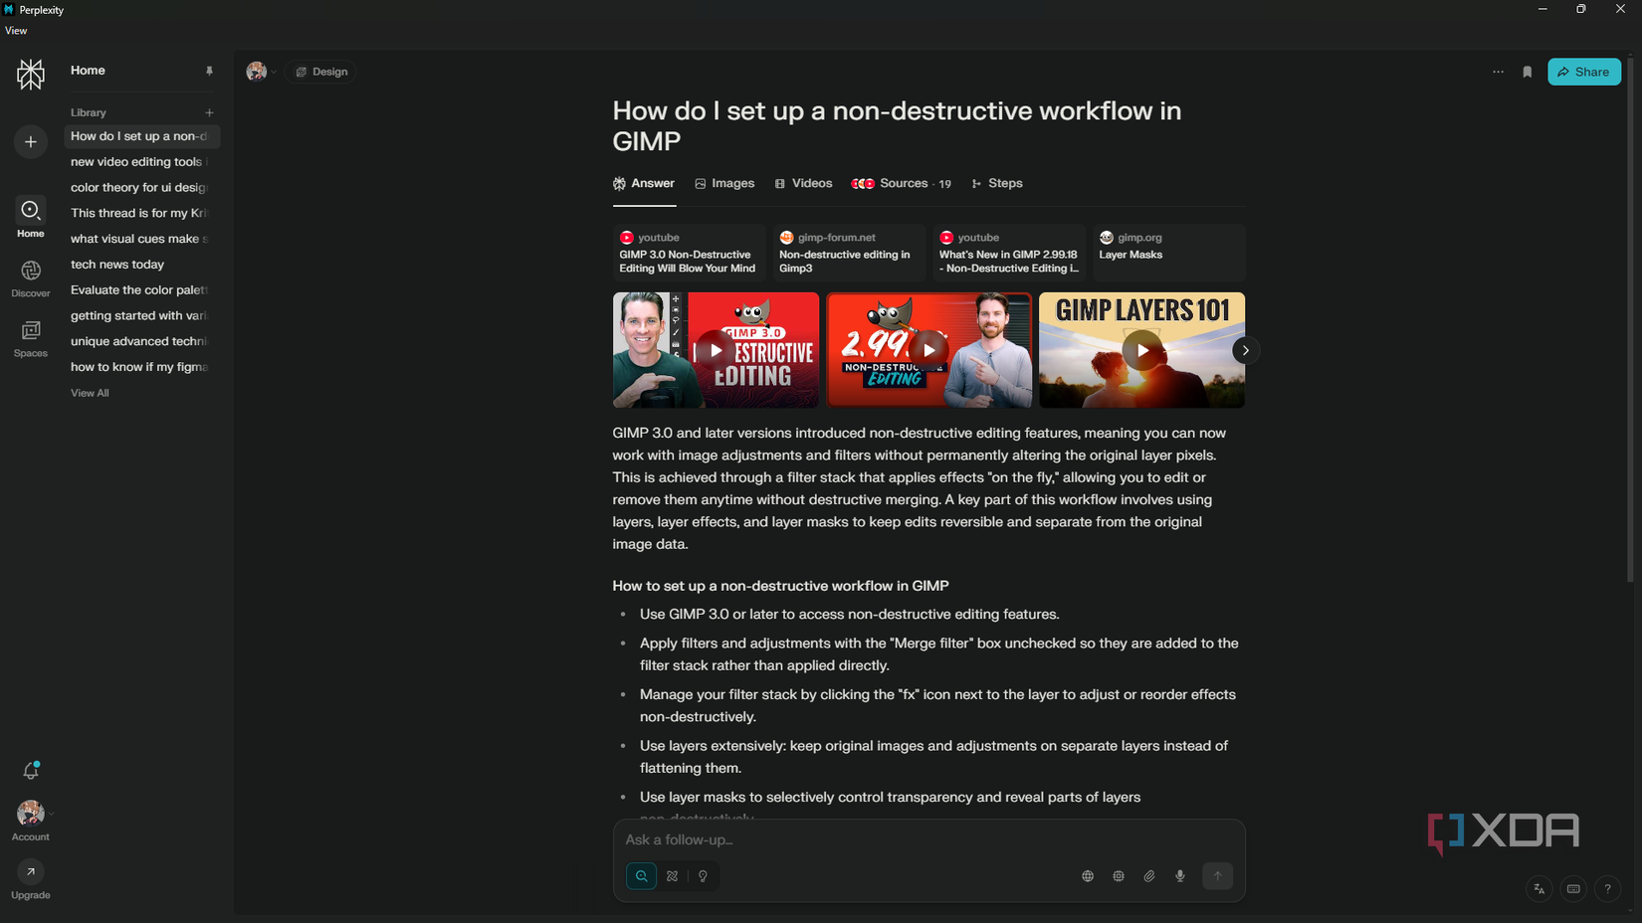Viewport: 1642px width, 923px height.
Task: Switch to the Steps tab
Action: [997, 184]
